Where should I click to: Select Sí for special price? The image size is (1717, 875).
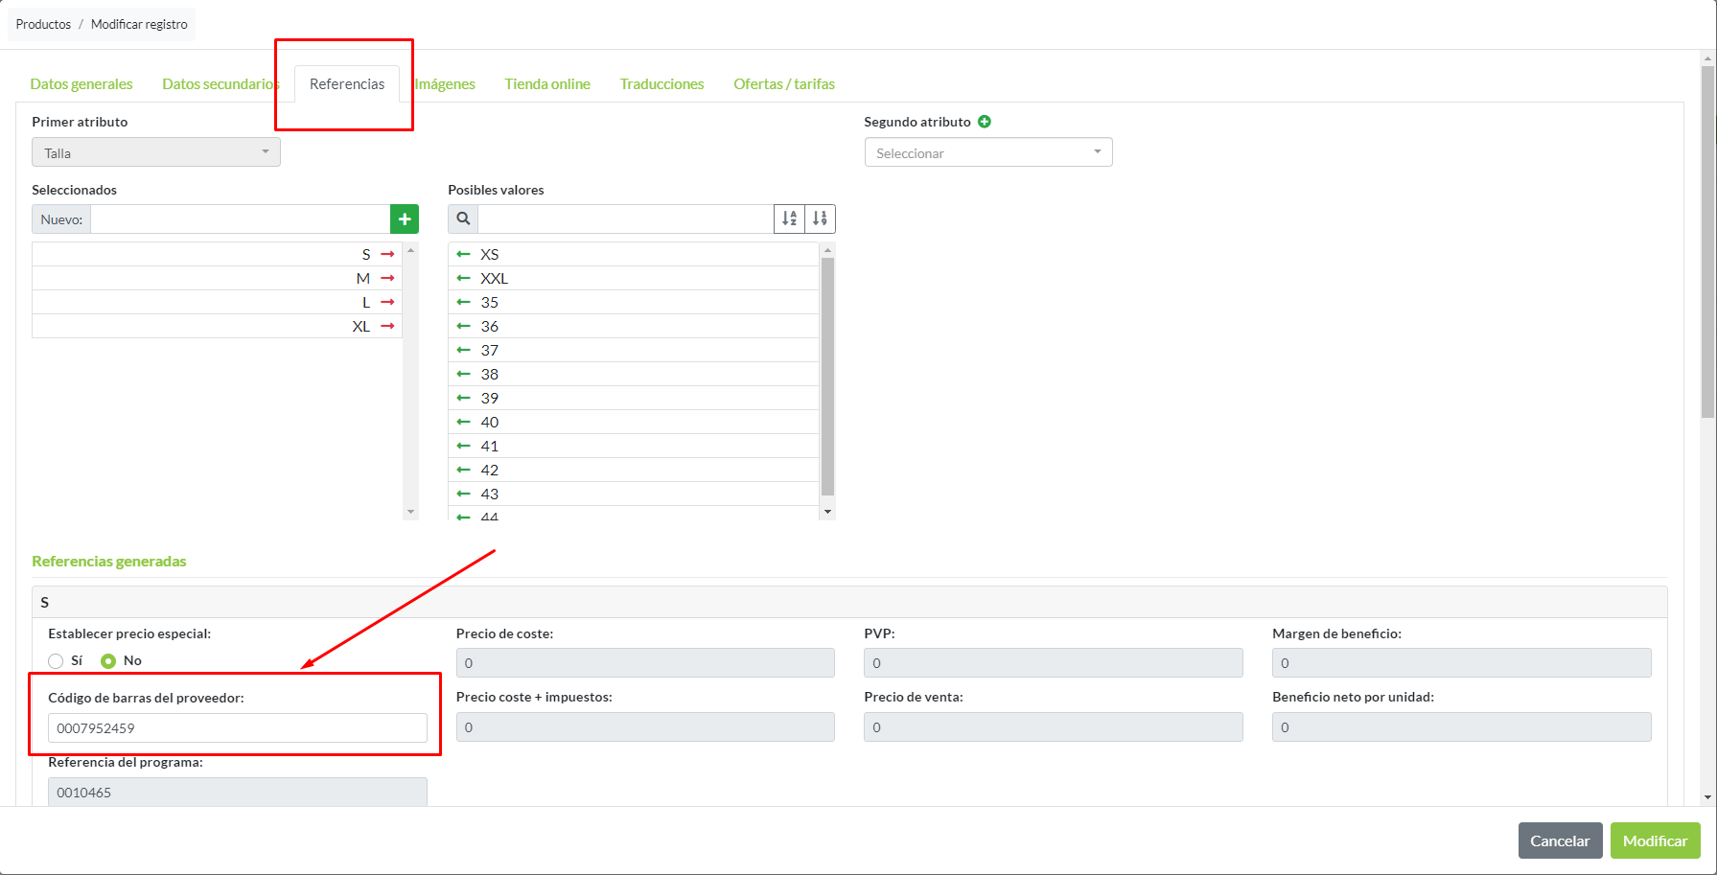click(x=57, y=661)
